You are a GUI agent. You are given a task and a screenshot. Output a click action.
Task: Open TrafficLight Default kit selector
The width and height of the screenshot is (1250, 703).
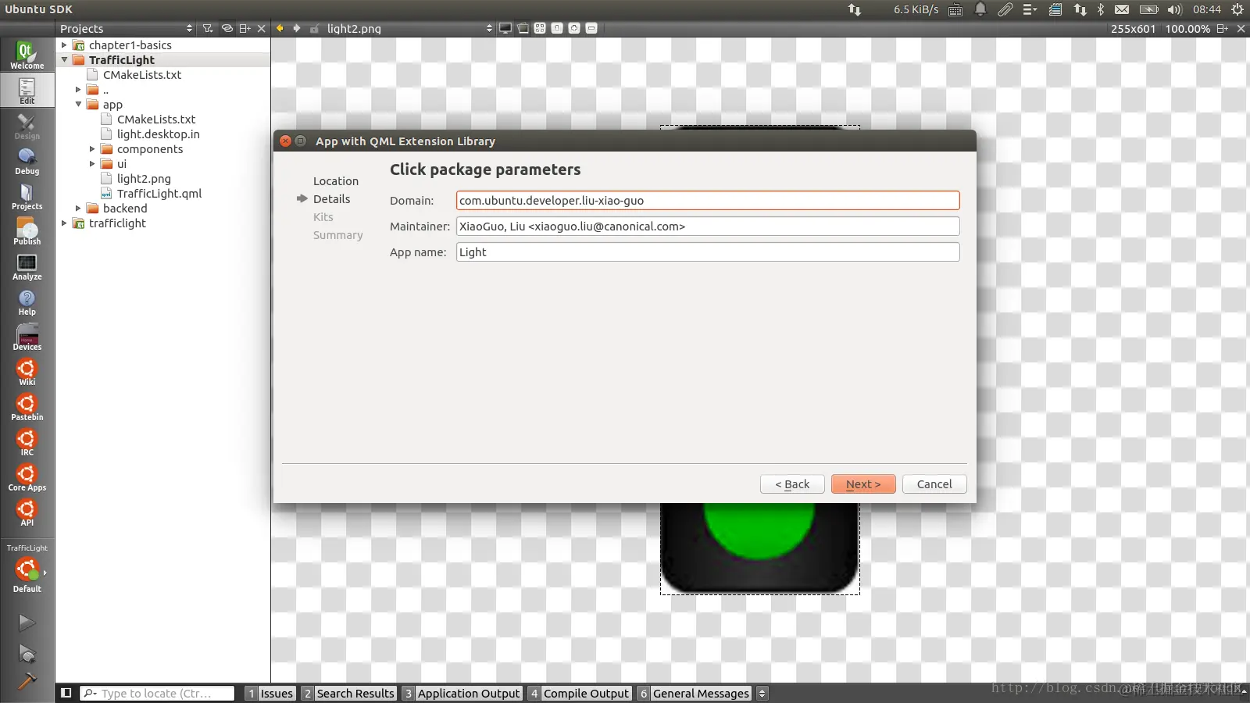[x=27, y=569]
